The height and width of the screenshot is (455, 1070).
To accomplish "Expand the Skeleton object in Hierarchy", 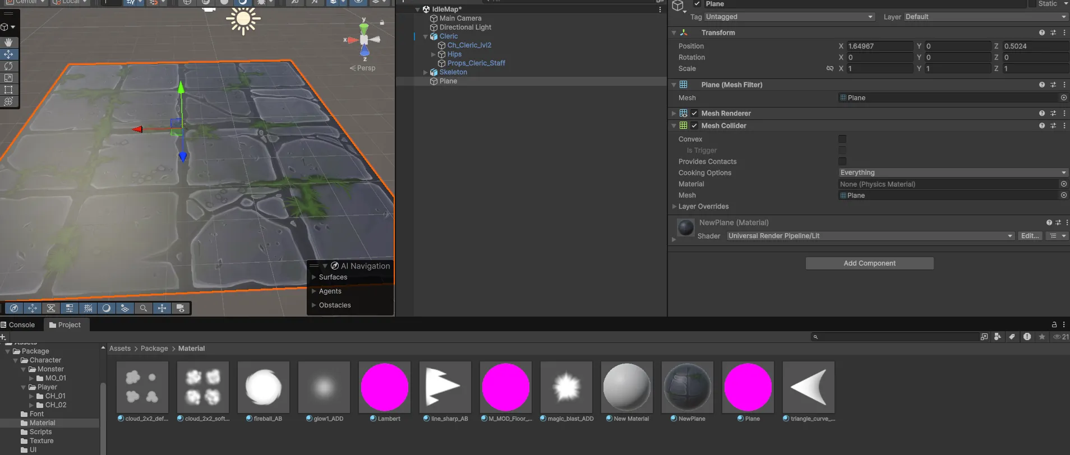I will coord(425,72).
